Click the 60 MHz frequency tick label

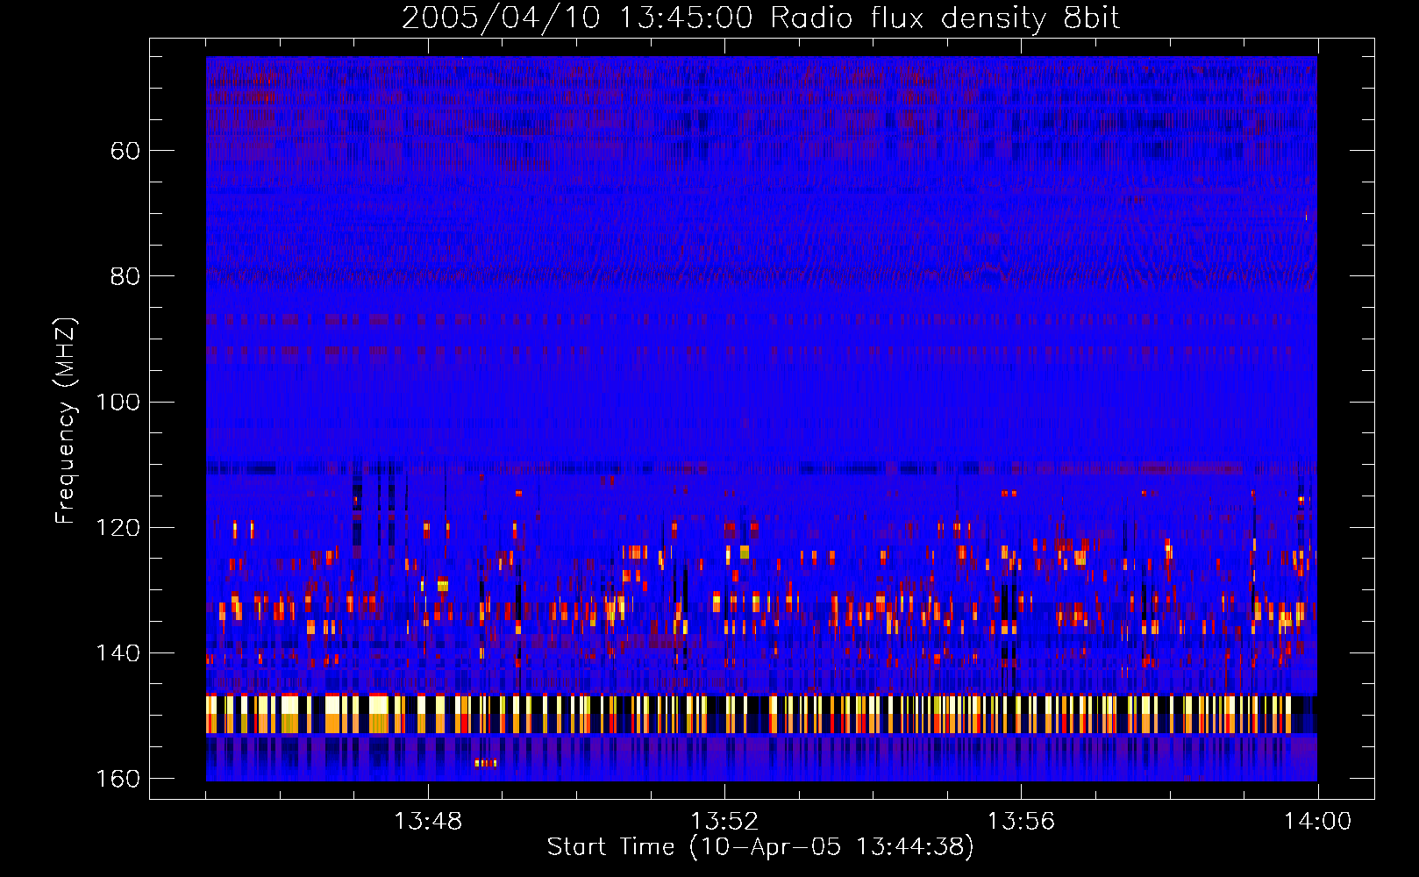coord(125,151)
